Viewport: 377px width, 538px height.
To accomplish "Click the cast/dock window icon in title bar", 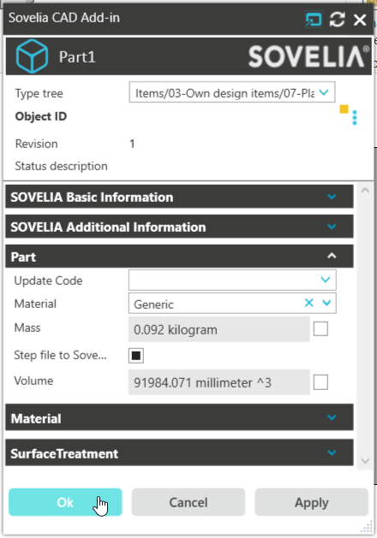I will (x=314, y=19).
